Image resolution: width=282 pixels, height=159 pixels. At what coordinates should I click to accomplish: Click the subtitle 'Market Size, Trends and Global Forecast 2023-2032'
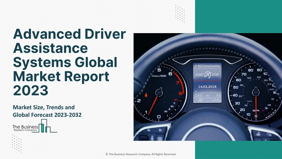pos(47,111)
